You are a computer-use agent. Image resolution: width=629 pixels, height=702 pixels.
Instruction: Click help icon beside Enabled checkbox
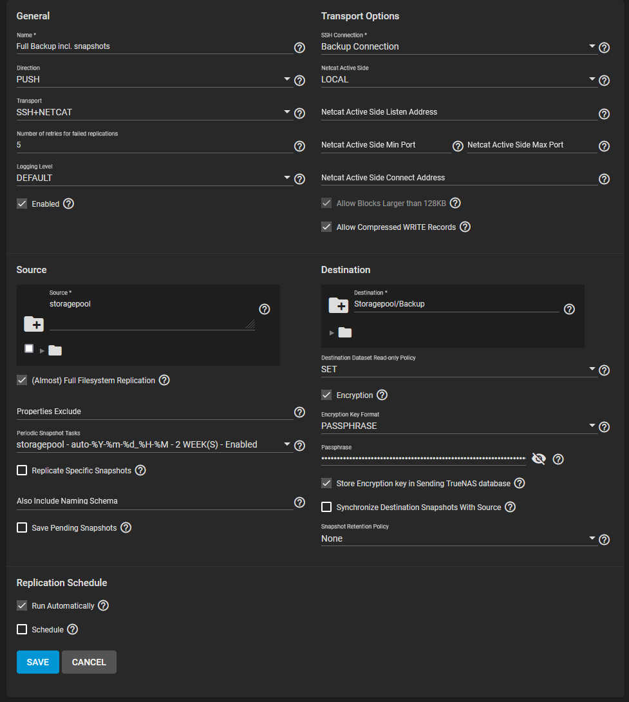[69, 204]
